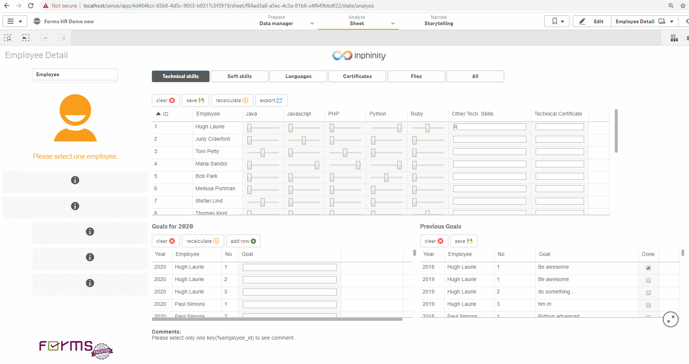Export the technical skills table

click(271, 100)
